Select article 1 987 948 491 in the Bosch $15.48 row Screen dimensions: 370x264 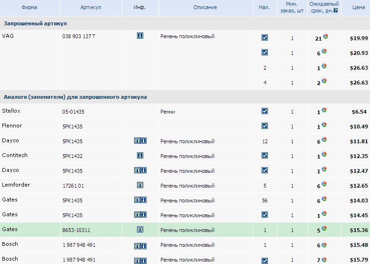pos(79,245)
